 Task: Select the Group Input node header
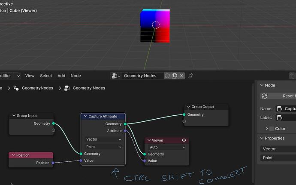[x=31, y=115]
